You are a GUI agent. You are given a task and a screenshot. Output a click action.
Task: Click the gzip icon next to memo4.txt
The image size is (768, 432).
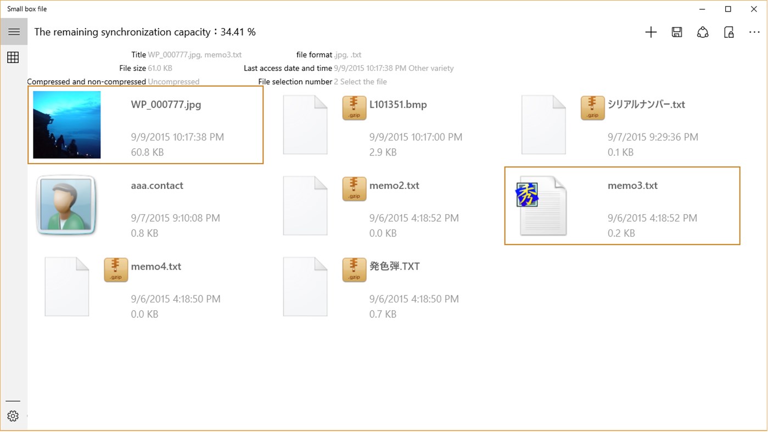pyautogui.click(x=115, y=270)
